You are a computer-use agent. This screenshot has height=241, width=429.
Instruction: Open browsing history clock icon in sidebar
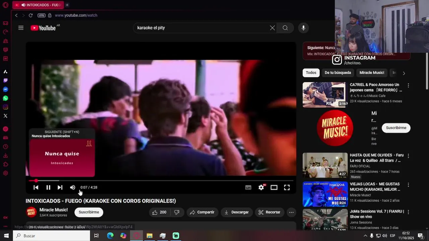click(x=5, y=147)
